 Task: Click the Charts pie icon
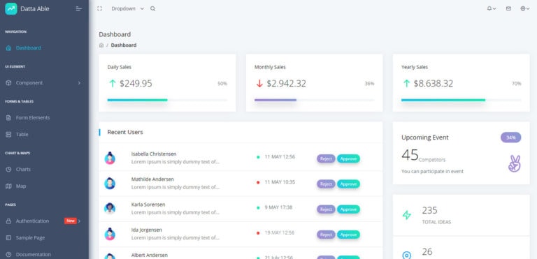click(8, 170)
